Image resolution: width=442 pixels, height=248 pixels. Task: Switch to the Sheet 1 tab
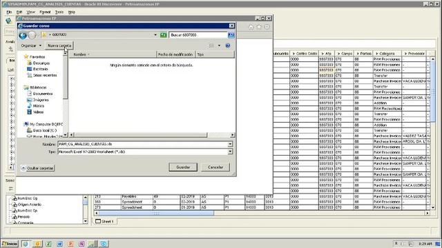pyautogui.click(x=104, y=222)
